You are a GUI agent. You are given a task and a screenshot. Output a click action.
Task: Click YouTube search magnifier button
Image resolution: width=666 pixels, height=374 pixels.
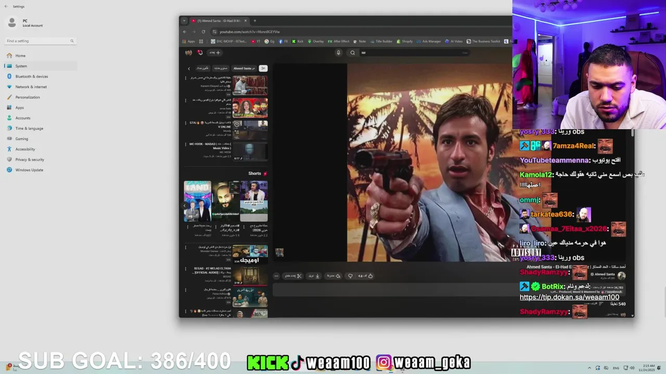[x=352, y=52]
